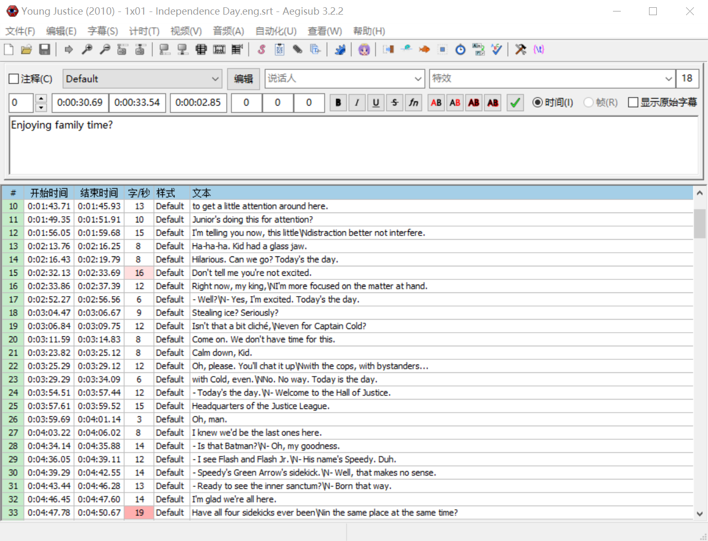Select visible subtitles icon
708x541 pixels.
coord(201,50)
